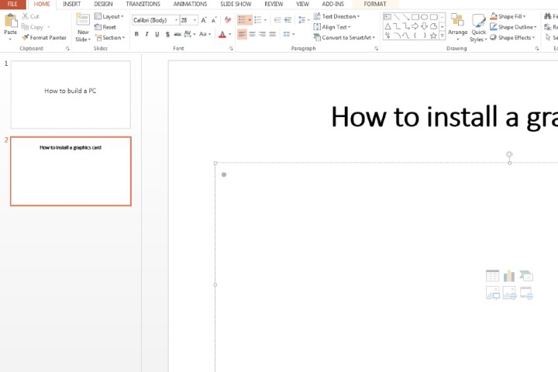Insert a chart via placeholder icon

click(x=509, y=276)
